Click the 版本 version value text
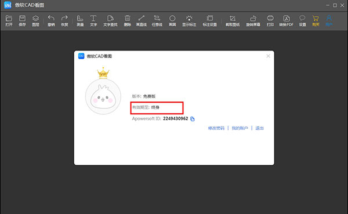The height and width of the screenshot is (214, 348). tap(149, 96)
